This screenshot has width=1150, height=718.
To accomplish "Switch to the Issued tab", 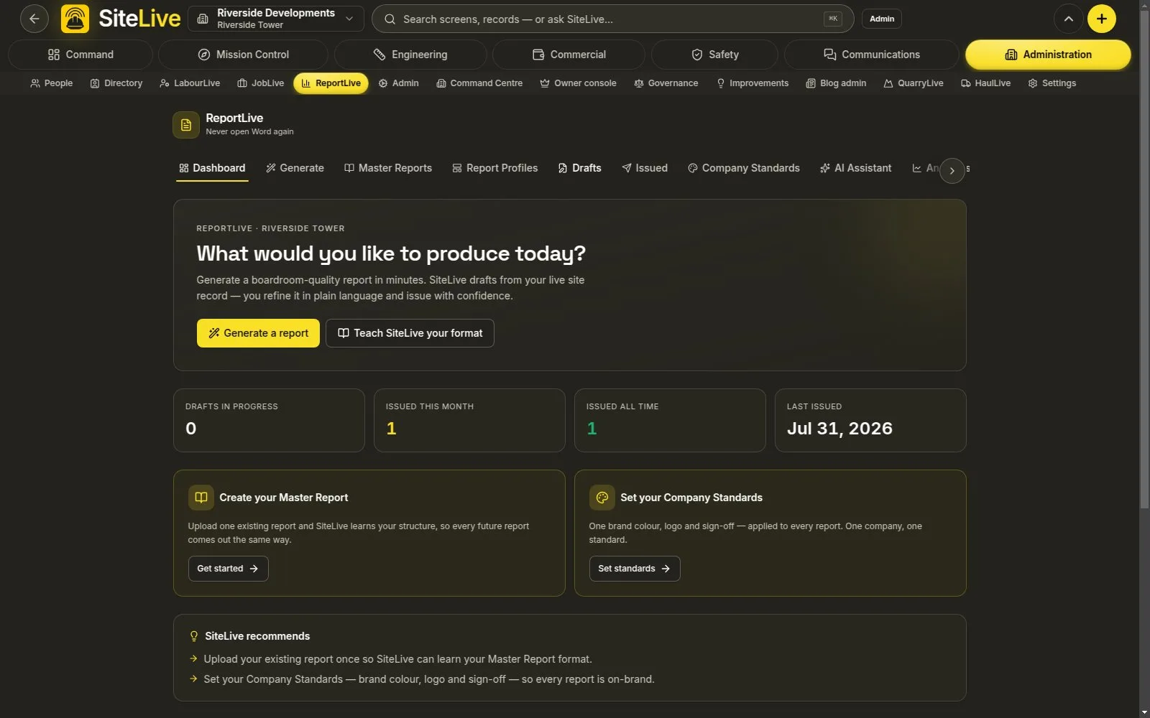I will pos(645,168).
